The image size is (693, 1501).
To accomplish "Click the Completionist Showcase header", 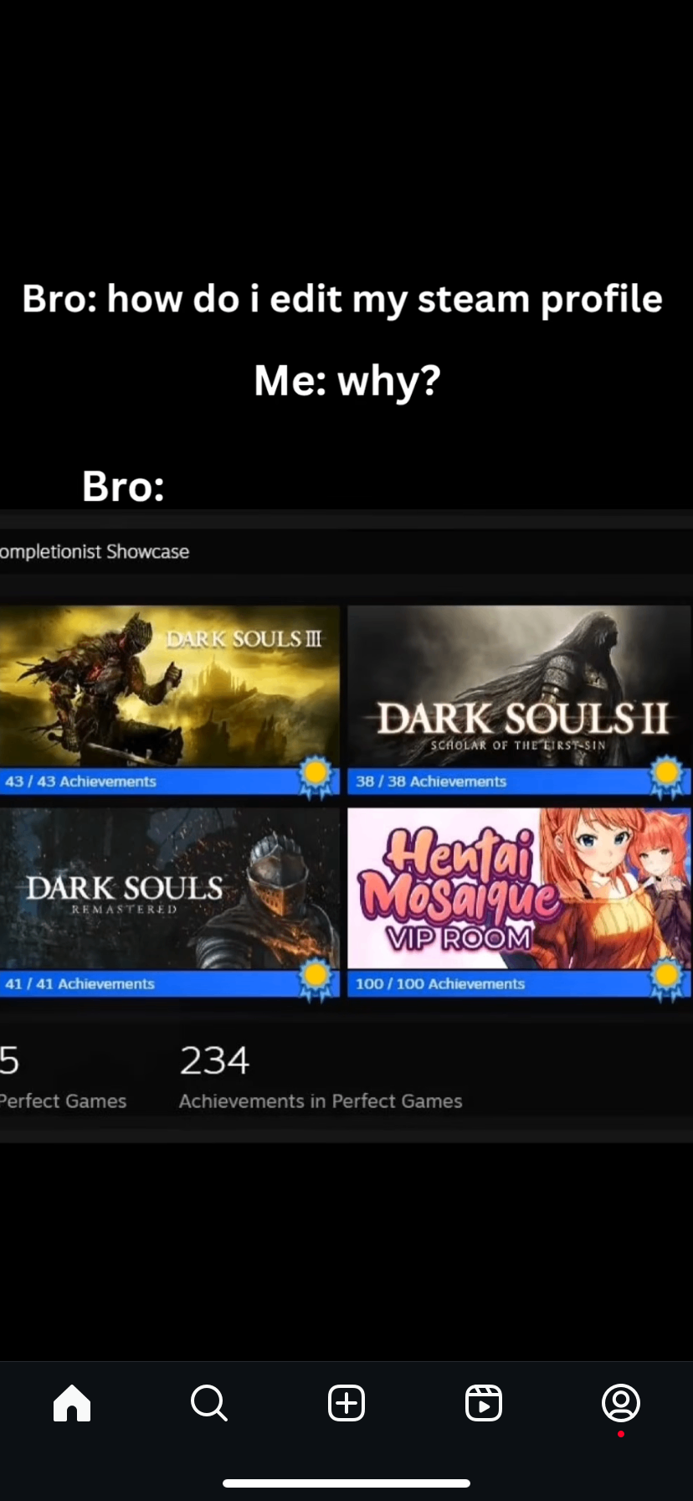I will [x=95, y=552].
